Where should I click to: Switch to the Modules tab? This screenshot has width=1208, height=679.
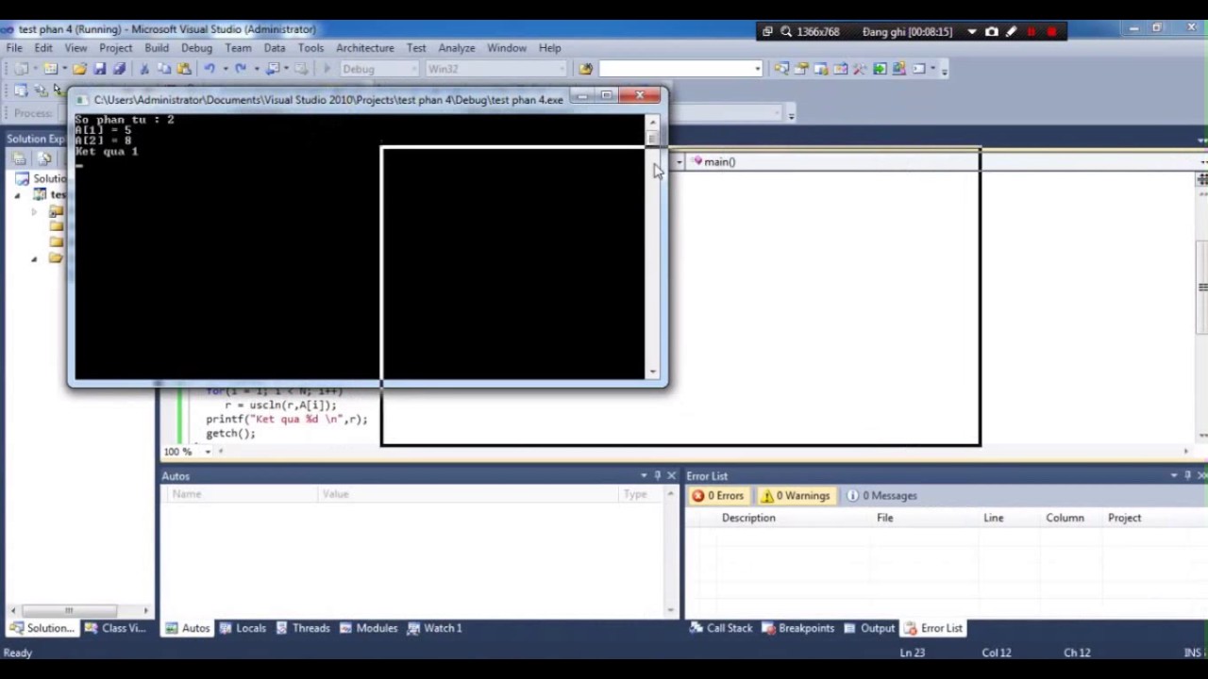(368, 628)
